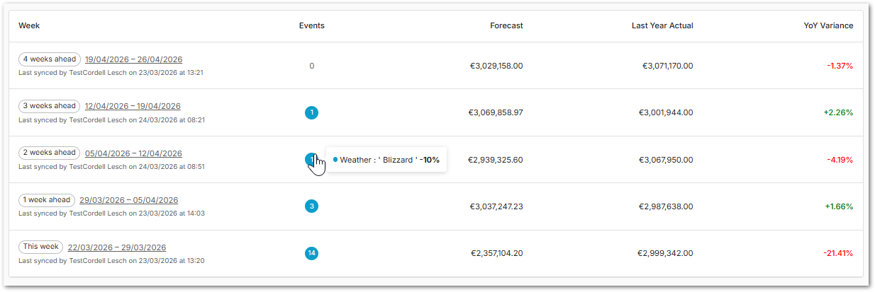The height and width of the screenshot is (292, 875).
Task: Click the '4 weeks ahead' tag
Action: pos(49,59)
